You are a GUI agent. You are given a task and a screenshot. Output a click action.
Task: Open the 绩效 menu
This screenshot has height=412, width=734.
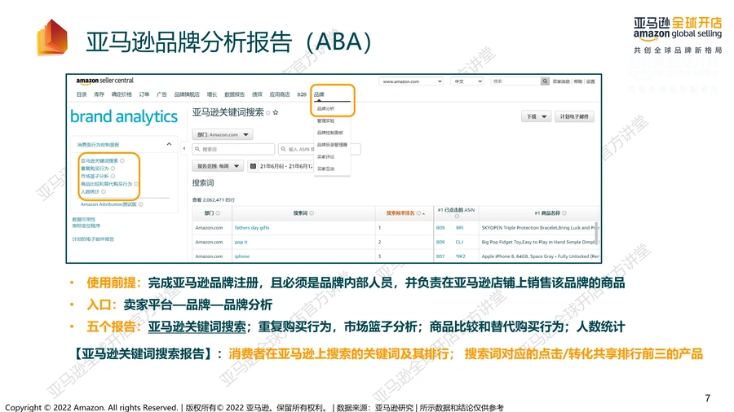257,94
